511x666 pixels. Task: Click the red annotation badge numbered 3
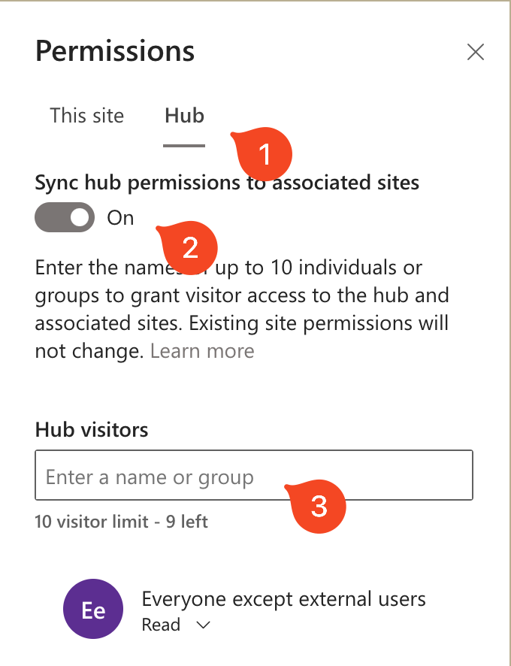point(319,506)
